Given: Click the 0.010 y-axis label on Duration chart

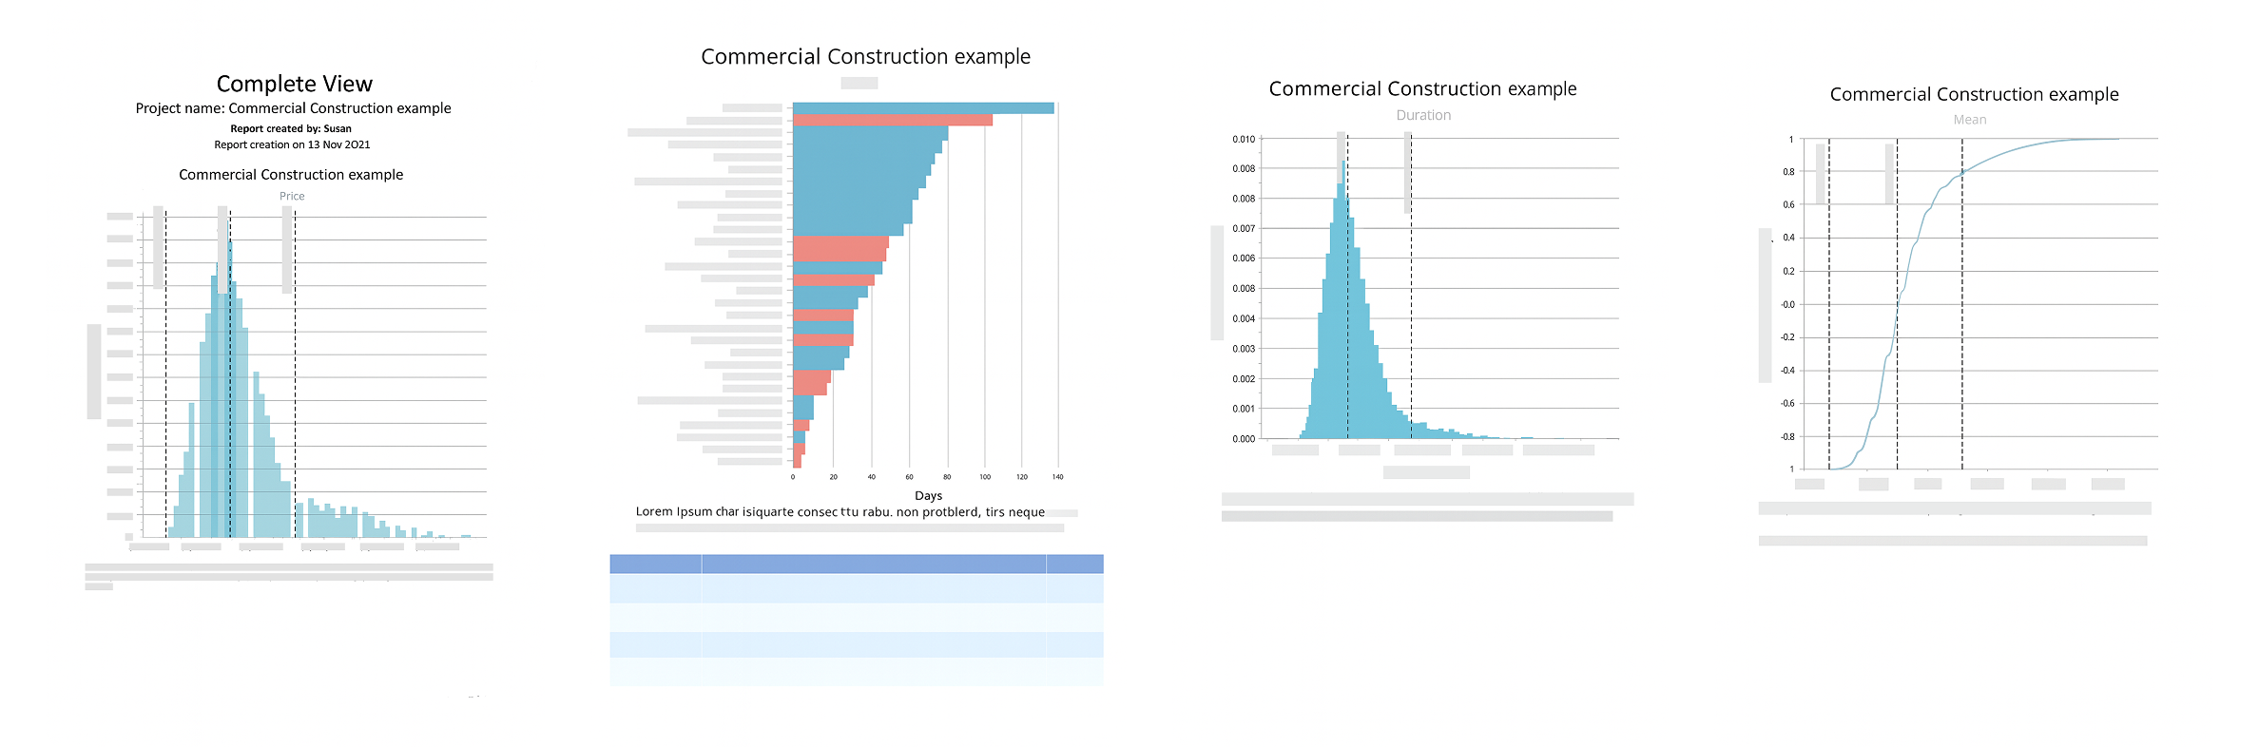Looking at the screenshot, I should [x=1244, y=139].
